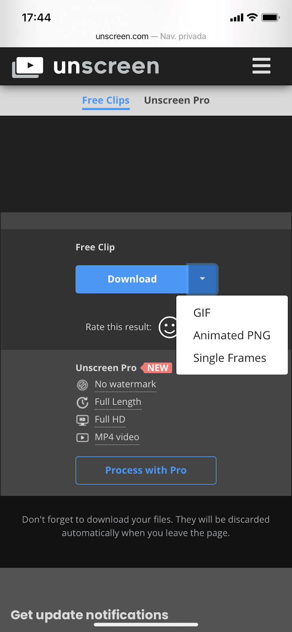Click the Download button
The height and width of the screenshot is (632, 292).
point(132,279)
